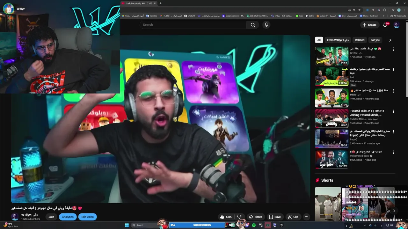Open the Twisted Talk EP. 1 video title

click(367, 113)
